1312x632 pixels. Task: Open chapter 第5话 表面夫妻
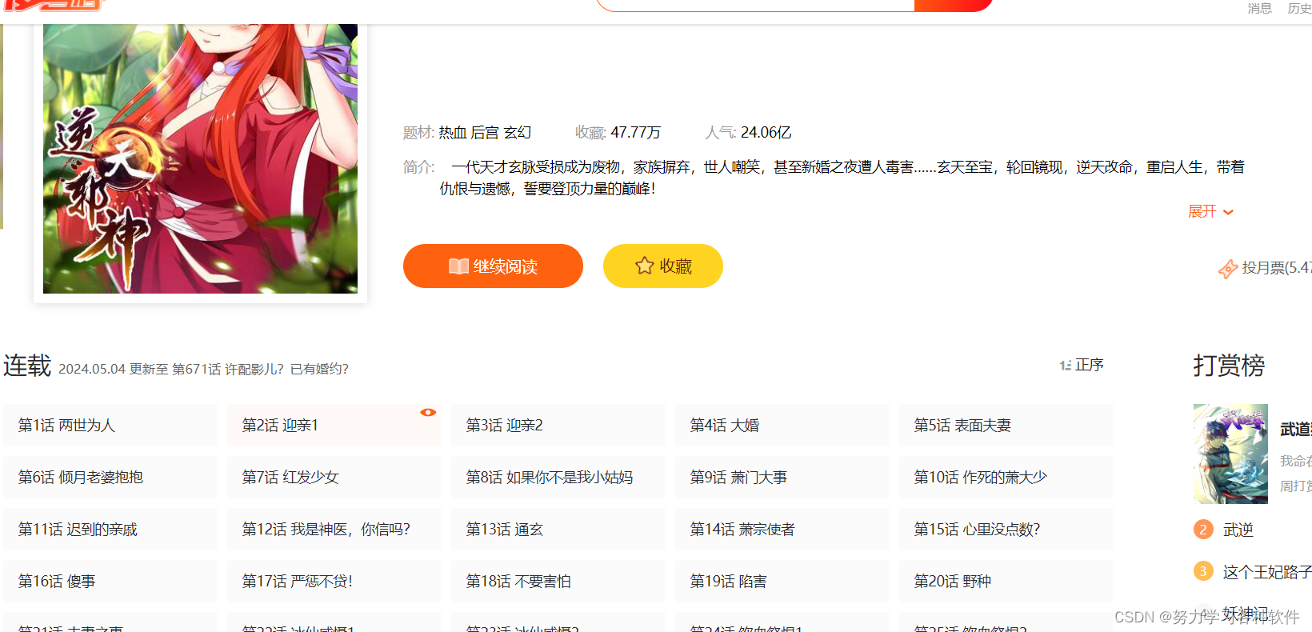tap(1006, 425)
